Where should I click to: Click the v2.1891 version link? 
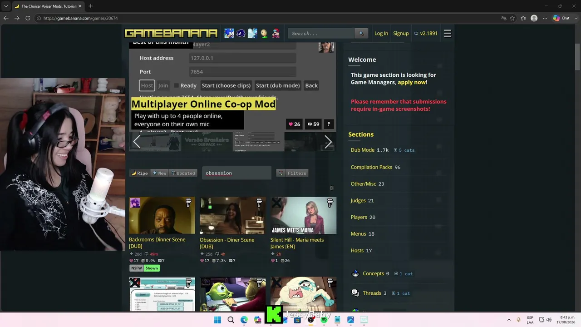click(426, 34)
